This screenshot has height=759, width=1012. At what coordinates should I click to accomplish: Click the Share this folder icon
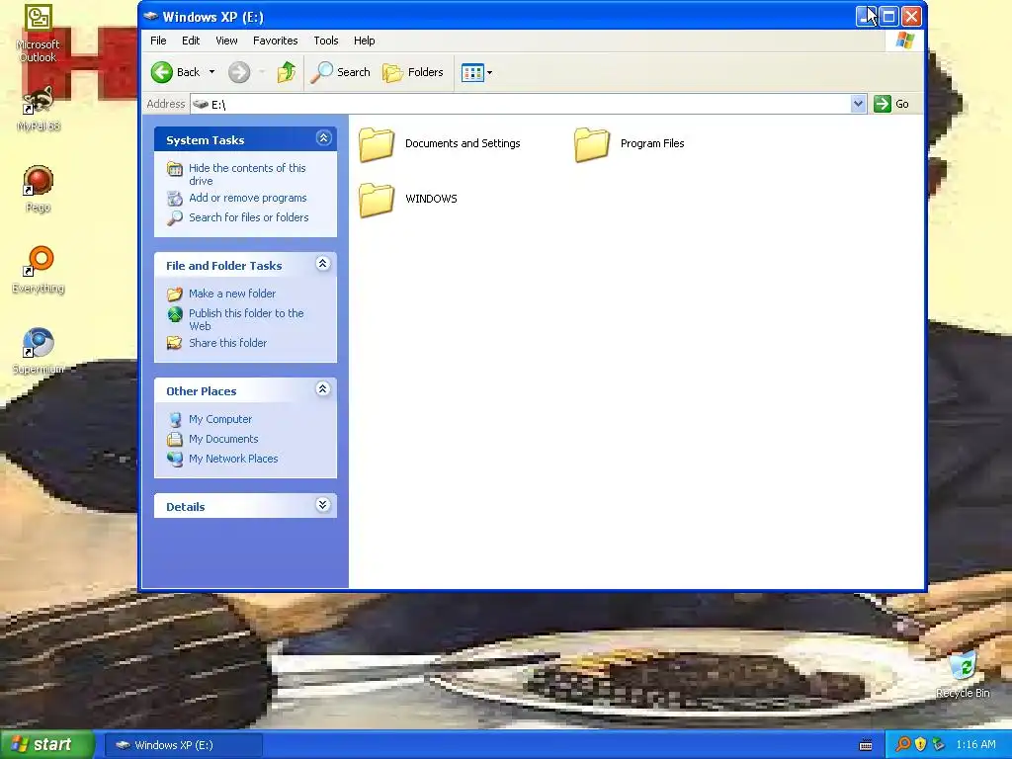click(175, 343)
